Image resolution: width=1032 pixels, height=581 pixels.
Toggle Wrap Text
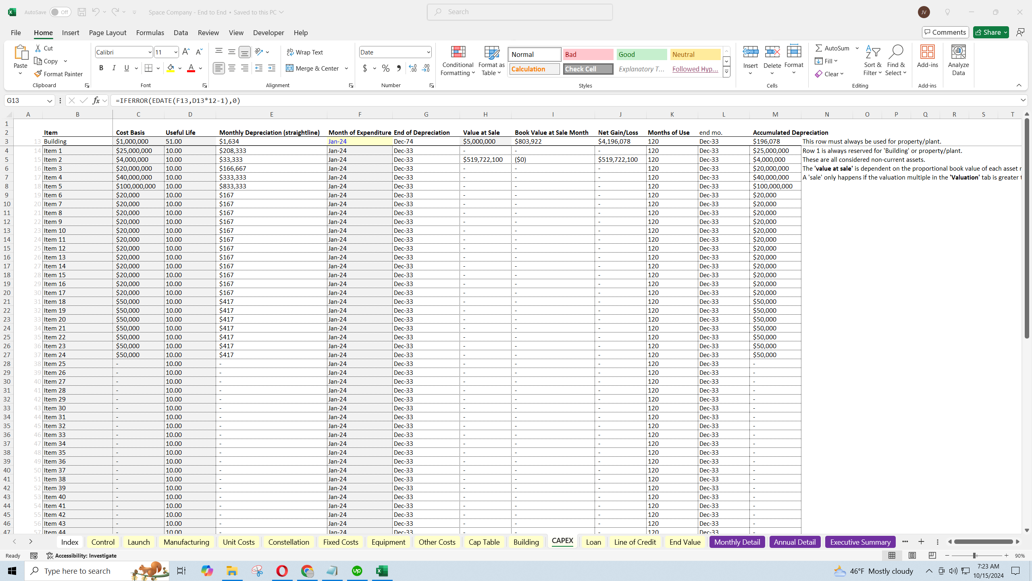305,52
